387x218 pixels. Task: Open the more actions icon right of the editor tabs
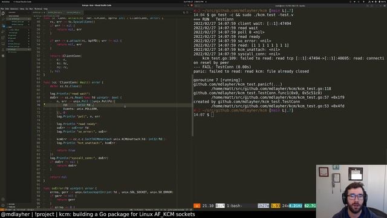tap(190, 12)
